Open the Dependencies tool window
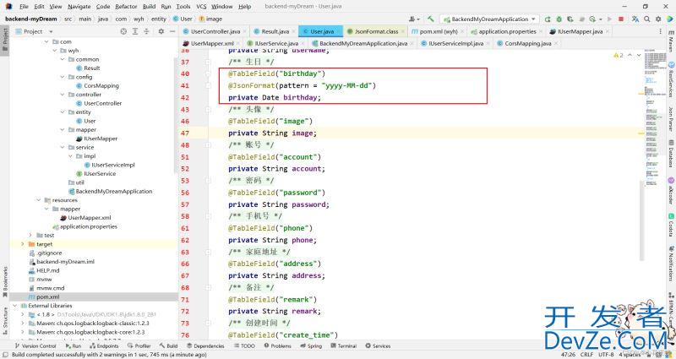 tap(205, 346)
